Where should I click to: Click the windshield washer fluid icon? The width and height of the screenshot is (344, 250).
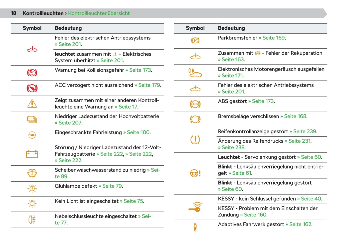[x=32, y=173]
